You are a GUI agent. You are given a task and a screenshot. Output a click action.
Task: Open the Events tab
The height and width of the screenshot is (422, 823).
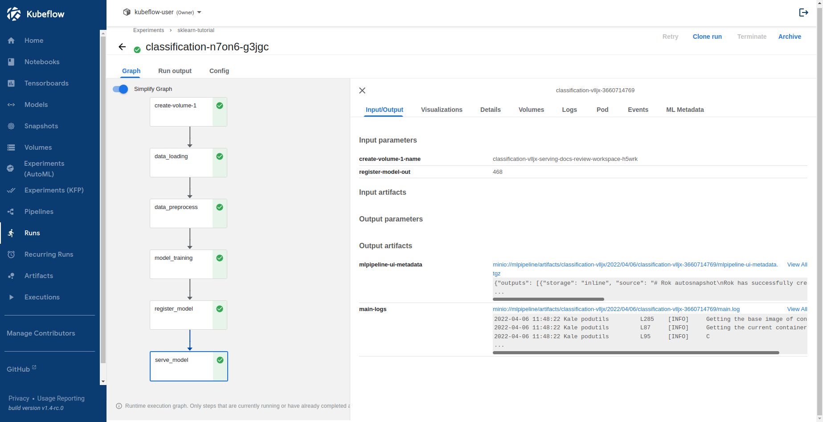638,110
